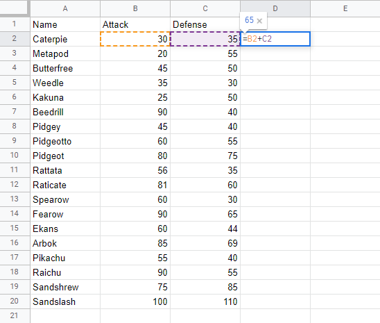Select column B header
Viewport: 380px width, 323px height.
[135, 8]
